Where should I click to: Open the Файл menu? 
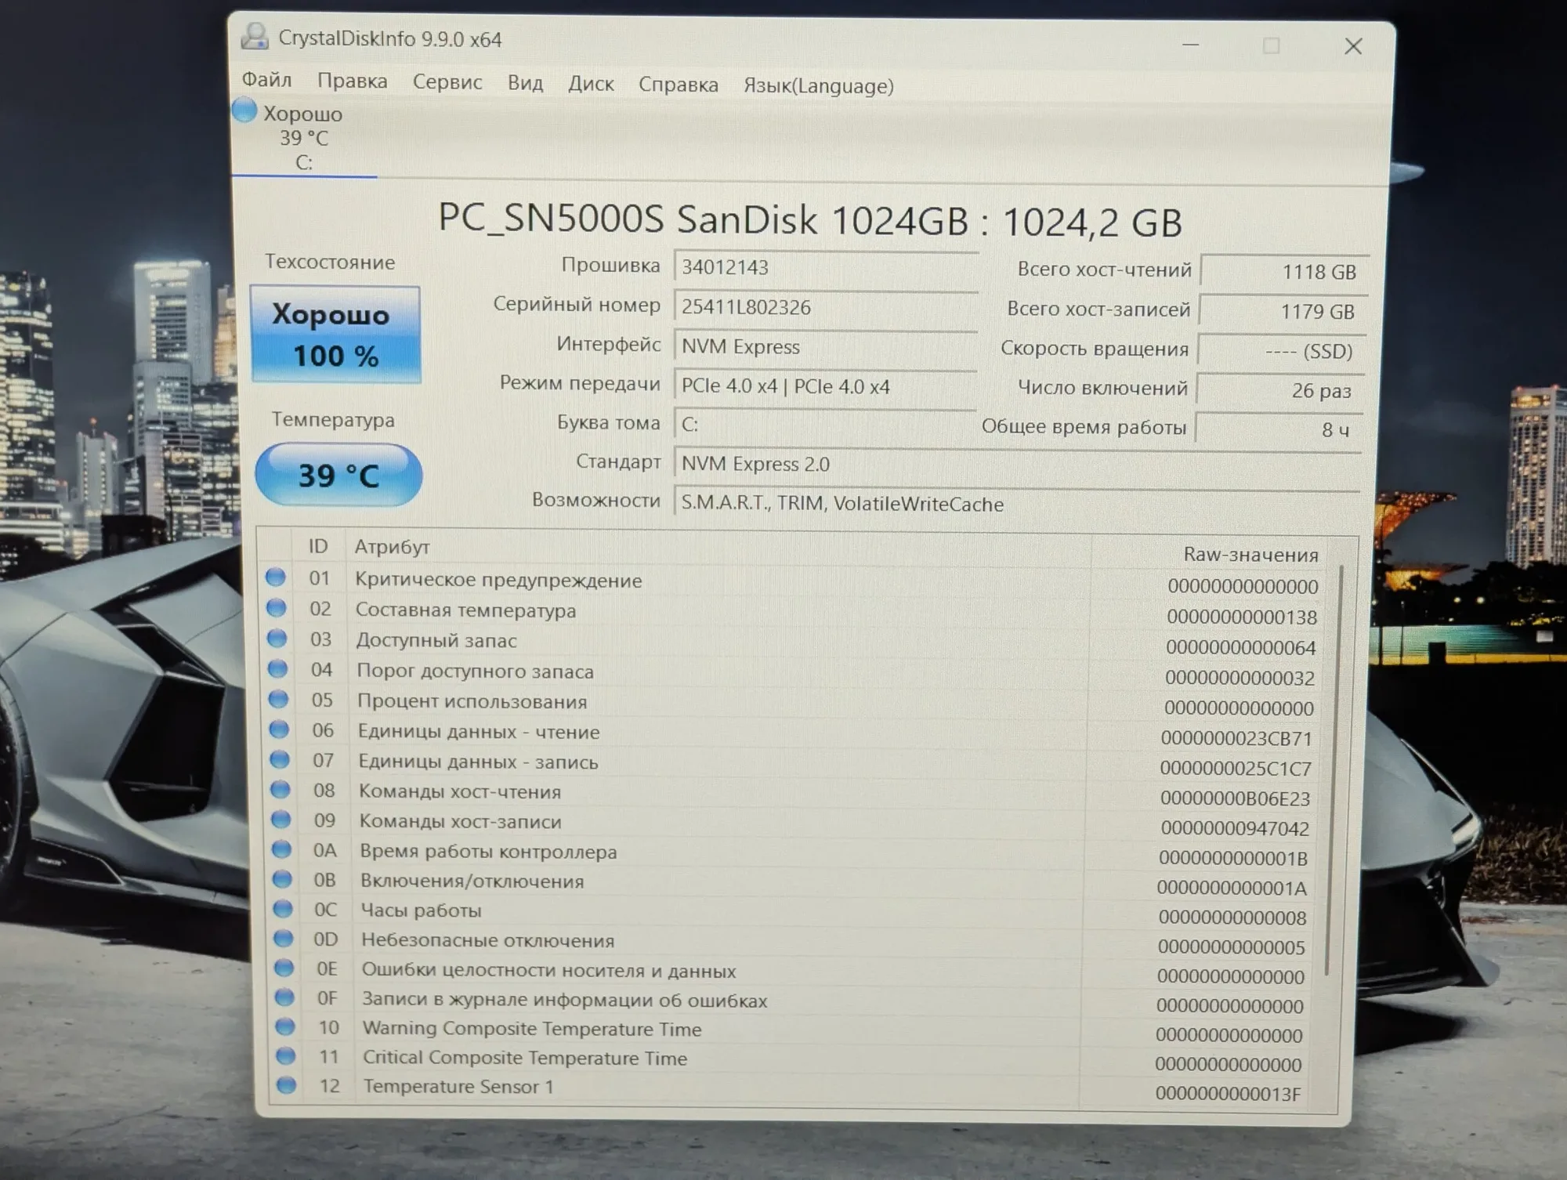(266, 80)
